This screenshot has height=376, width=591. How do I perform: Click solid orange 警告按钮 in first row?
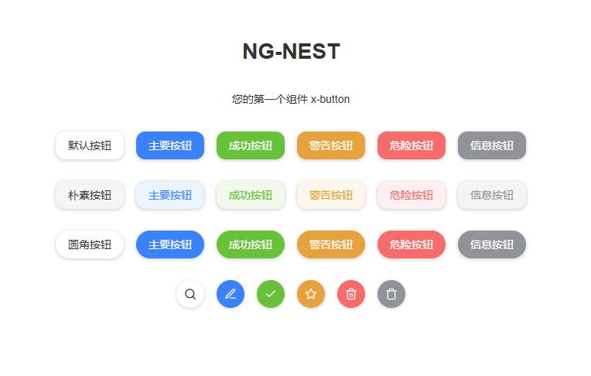(331, 145)
